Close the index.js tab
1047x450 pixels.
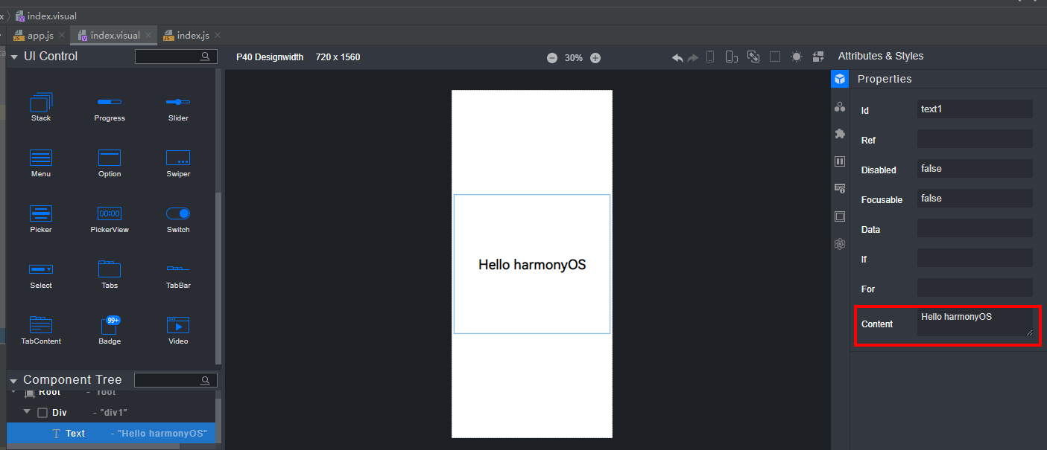pos(217,35)
